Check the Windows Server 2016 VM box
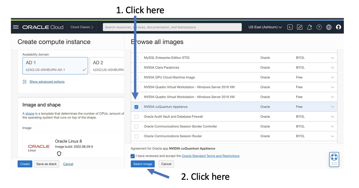The height and width of the screenshot is (188, 359). [x=136, y=87]
